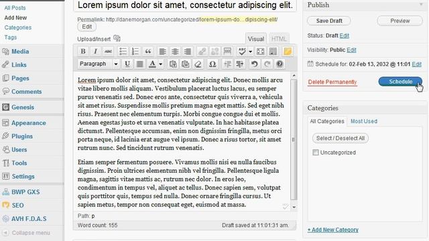
Task: Insert an ordered numbered list
Action: pyautogui.click(x=135, y=51)
